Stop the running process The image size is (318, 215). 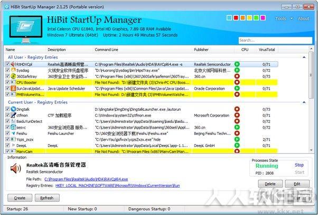pyautogui.click(x=299, y=165)
